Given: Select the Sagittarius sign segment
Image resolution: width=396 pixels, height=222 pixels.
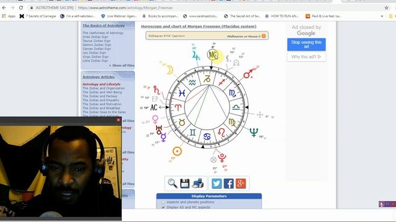Looking at the screenshot, I should (x=222, y=82).
